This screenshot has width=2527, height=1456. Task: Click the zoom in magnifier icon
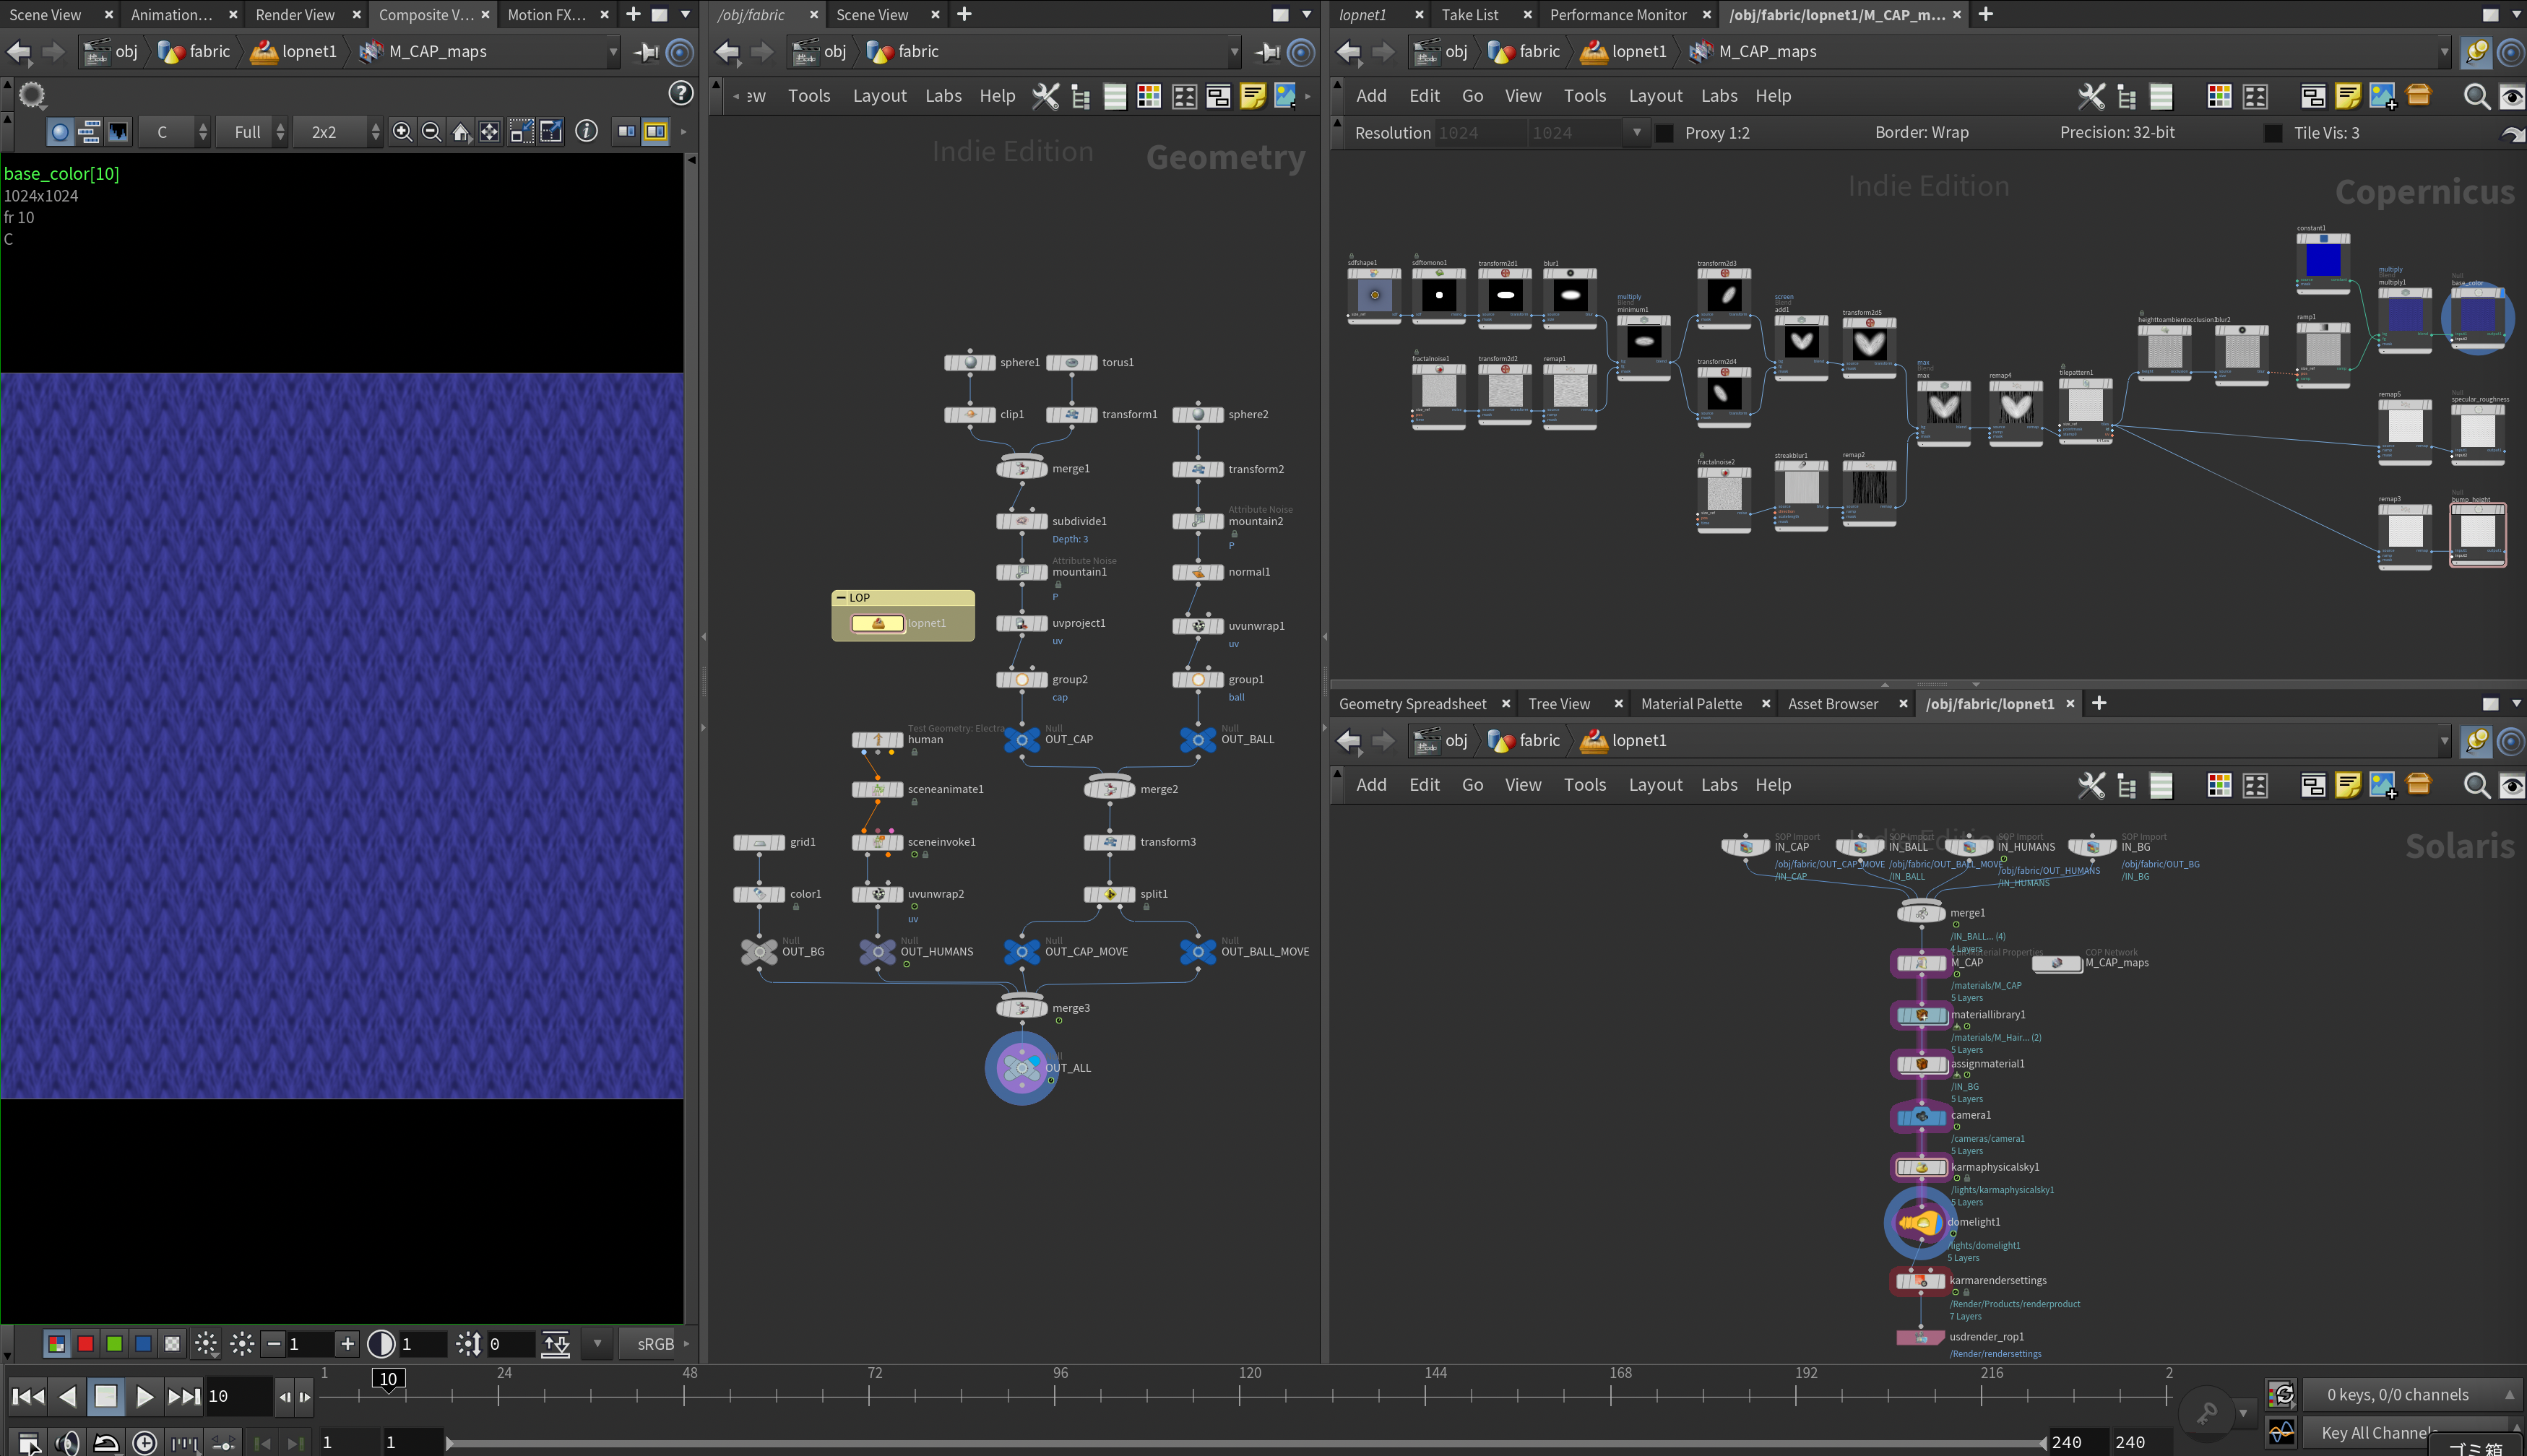pyautogui.click(x=402, y=132)
